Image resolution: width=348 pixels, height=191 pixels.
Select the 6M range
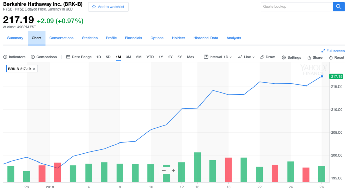click(139, 57)
